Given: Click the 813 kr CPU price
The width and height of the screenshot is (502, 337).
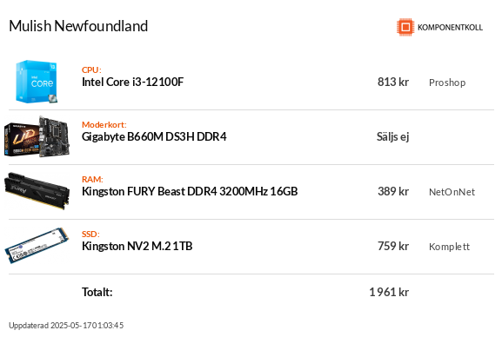Looking at the screenshot, I should click(x=393, y=83).
